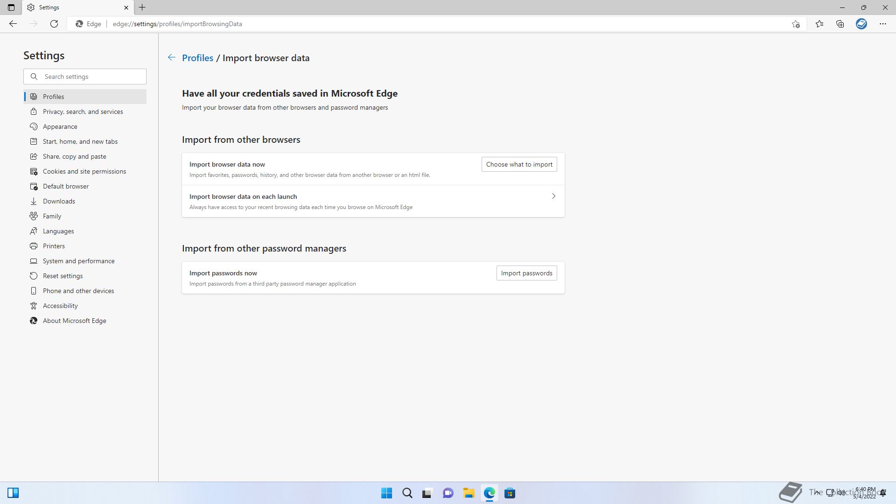This screenshot has height=504, width=896.
Task: Open File Explorer from taskbar
Action: coord(469,493)
